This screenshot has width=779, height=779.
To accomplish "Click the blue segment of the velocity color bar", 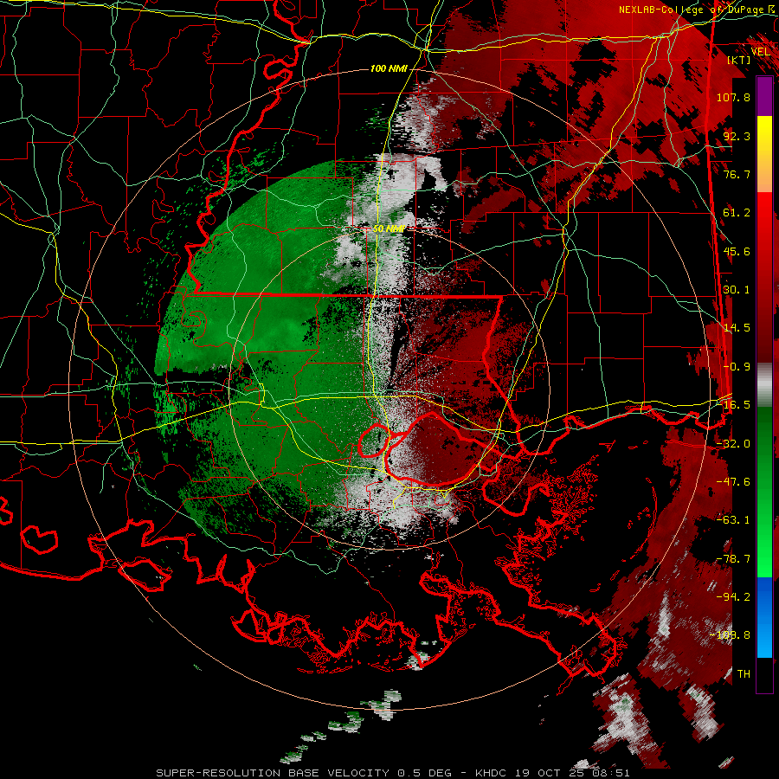I will [x=764, y=617].
